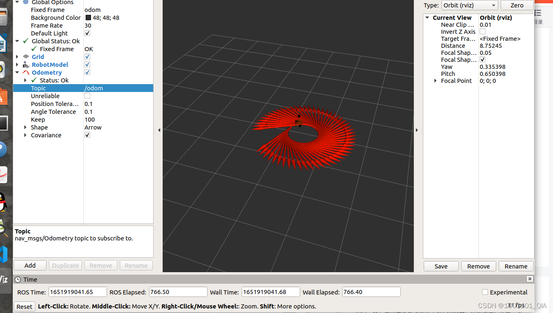This screenshot has width=553, height=313.
Task: Open the blue help icon in dock
Action: click(x=2, y=149)
